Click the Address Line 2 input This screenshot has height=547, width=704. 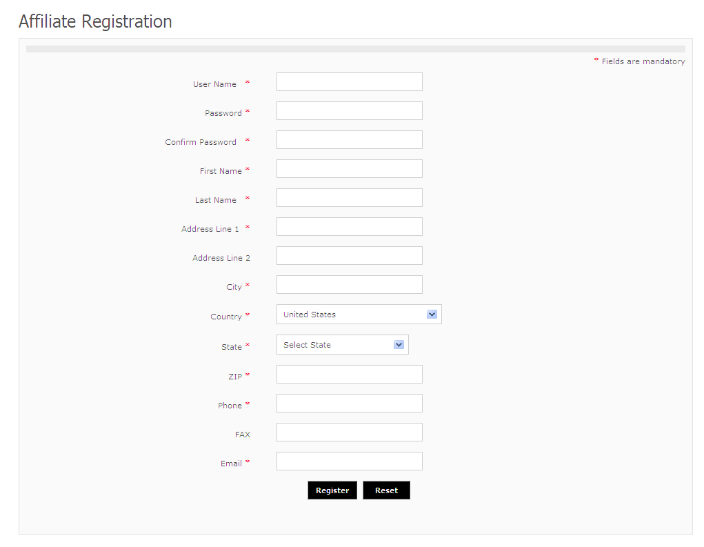[x=349, y=256]
